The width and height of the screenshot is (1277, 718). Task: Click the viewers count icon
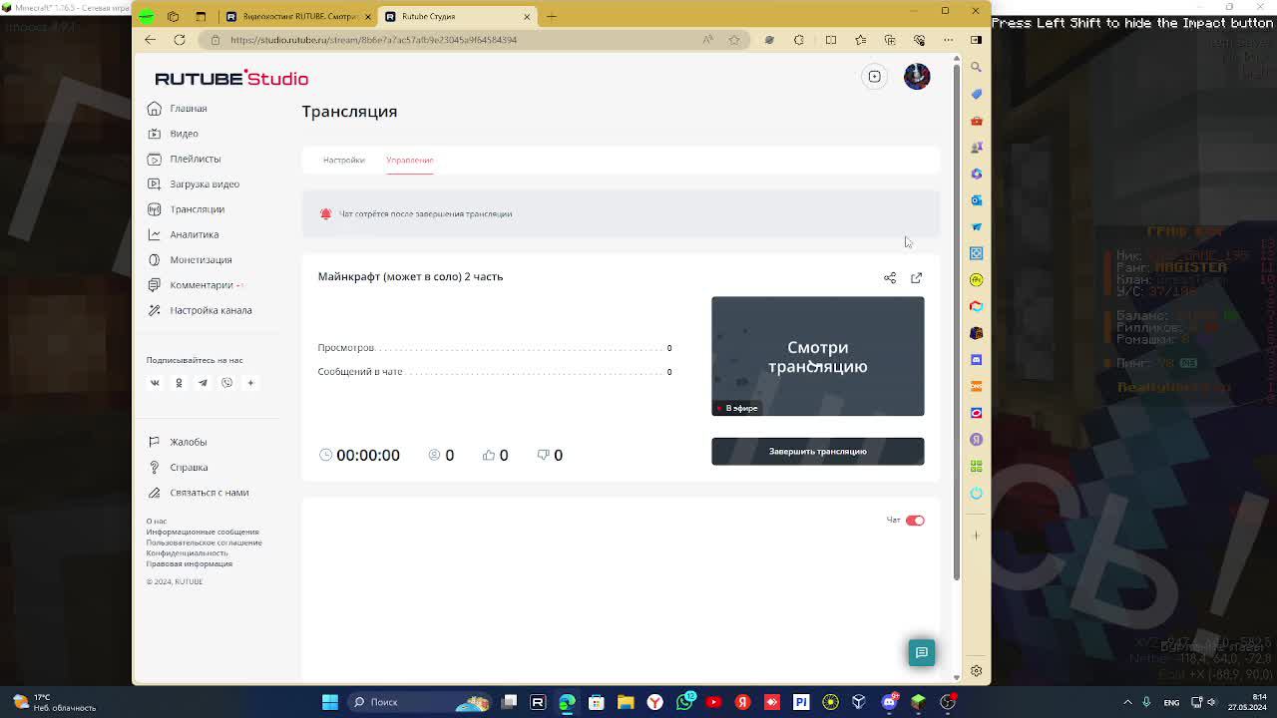click(x=434, y=455)
